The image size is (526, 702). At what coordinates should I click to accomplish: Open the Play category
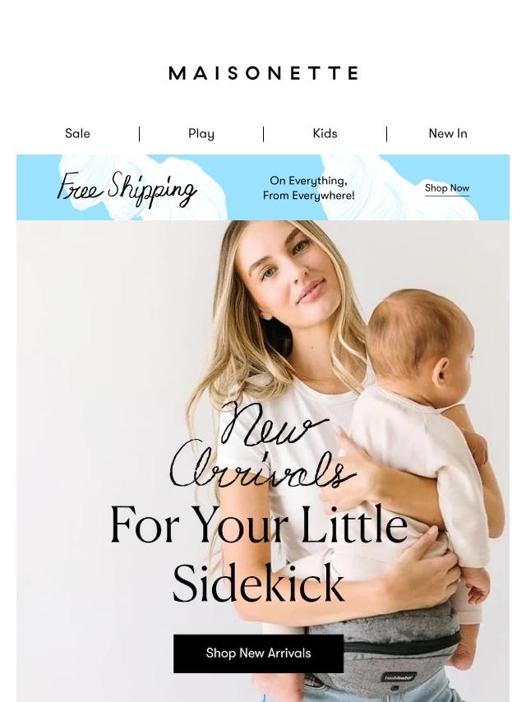[201, 134]
